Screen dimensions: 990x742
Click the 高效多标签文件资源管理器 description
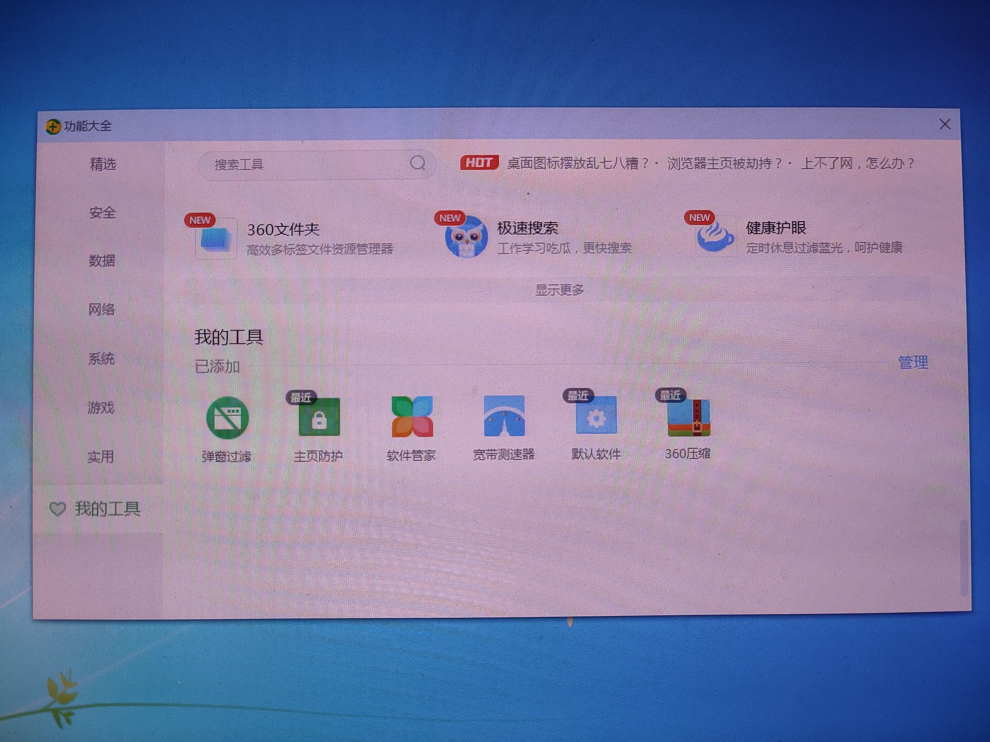pyautogui.click(x=320, y=249)
